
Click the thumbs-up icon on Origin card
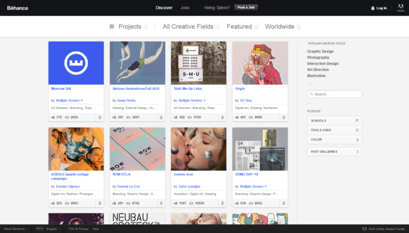pyautogui.click(x=237, y=117)
